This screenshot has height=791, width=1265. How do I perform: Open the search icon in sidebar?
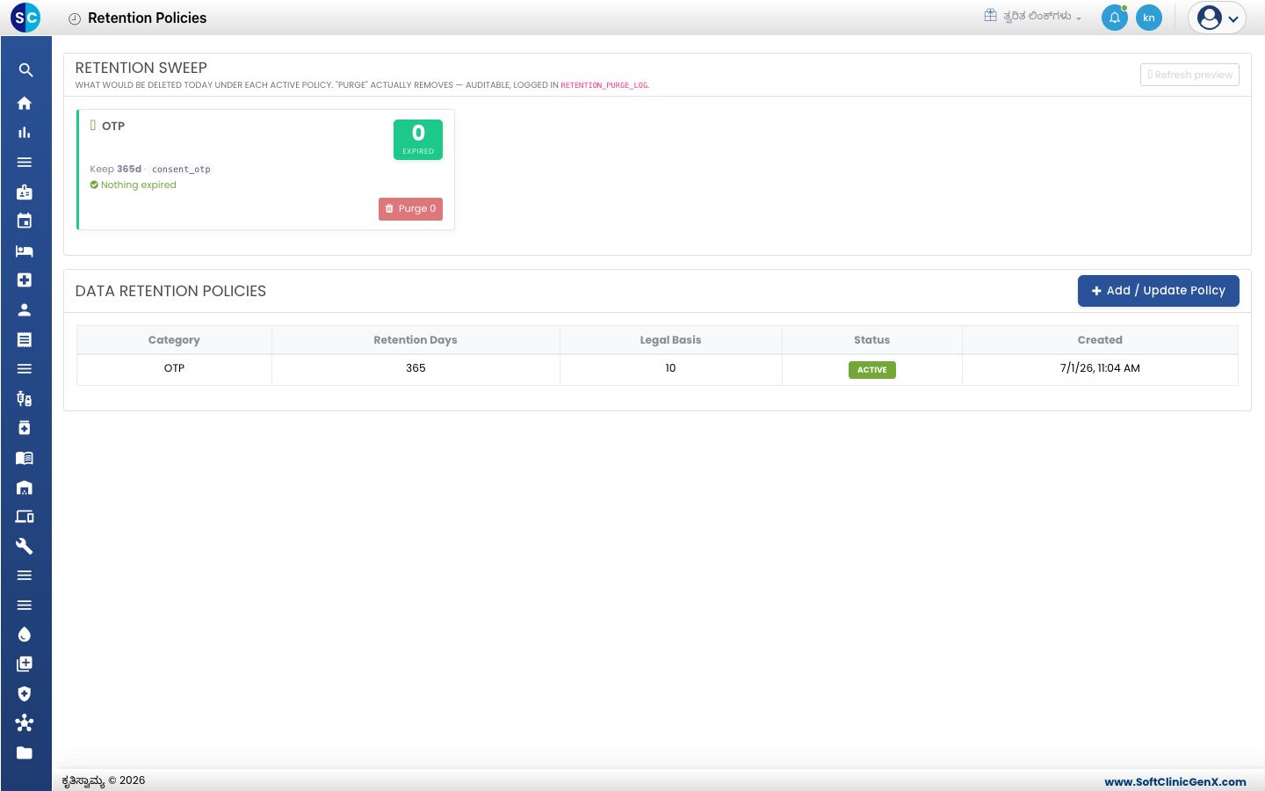(x=25, y=70)
